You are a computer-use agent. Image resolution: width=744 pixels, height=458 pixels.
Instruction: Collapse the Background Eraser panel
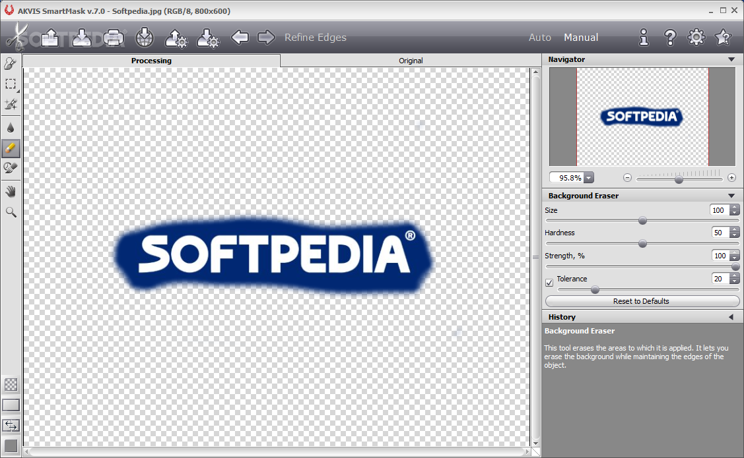pyautogui.click(x=731, y=196)
